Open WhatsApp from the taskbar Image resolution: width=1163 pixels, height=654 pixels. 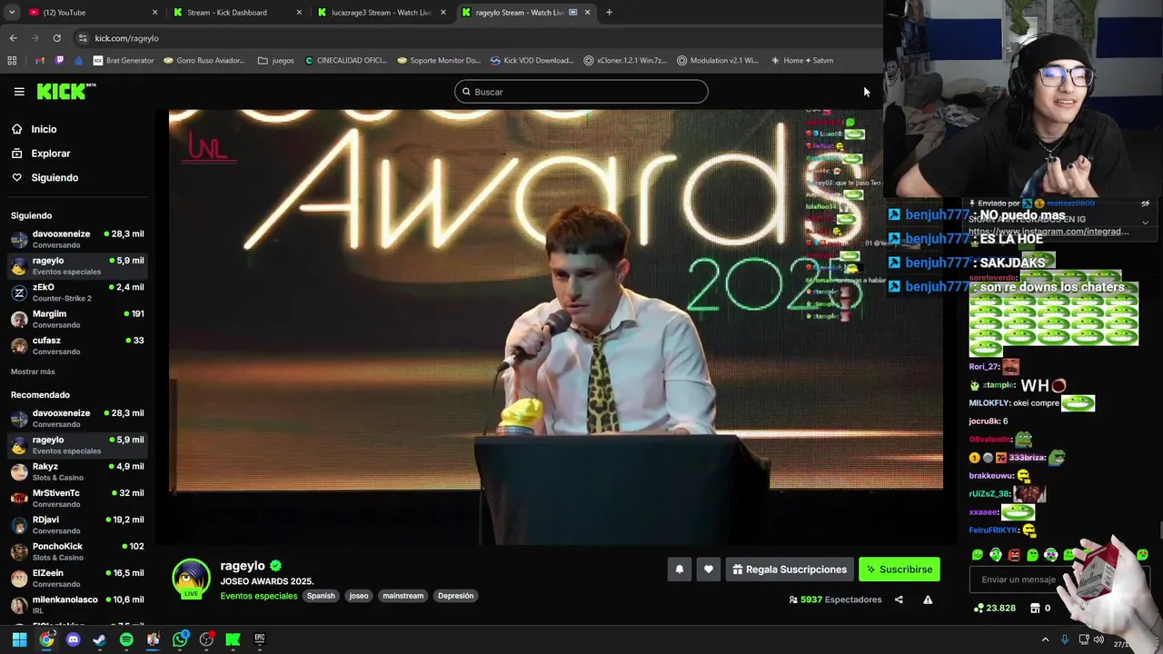click(180, 639)
